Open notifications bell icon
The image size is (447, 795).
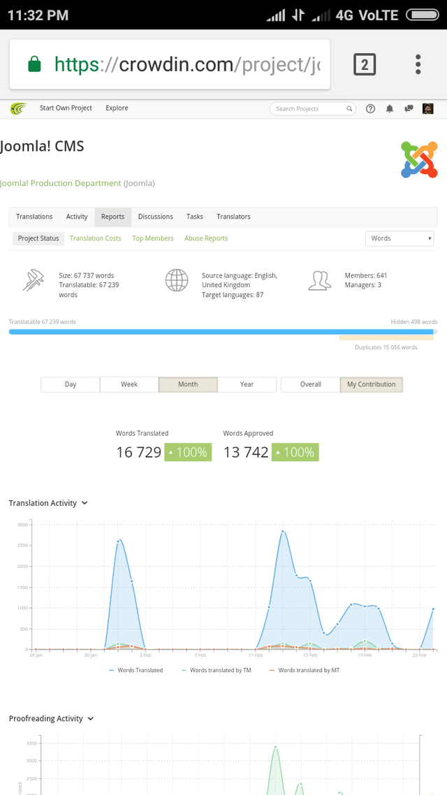coord(390,108)
